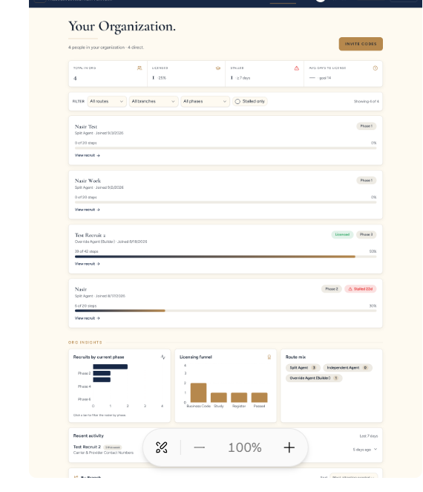Open View recruit link in the stalled Nasir card
Image resolution: width=423 pixels, height=492 pixels.
[x=87, y=318]
